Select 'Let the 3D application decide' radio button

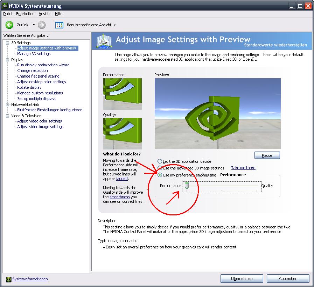point(160,161)
